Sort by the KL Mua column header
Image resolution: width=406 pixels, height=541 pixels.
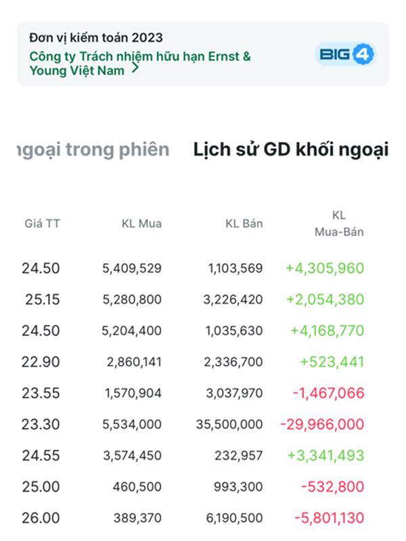[x=141, y=223]
